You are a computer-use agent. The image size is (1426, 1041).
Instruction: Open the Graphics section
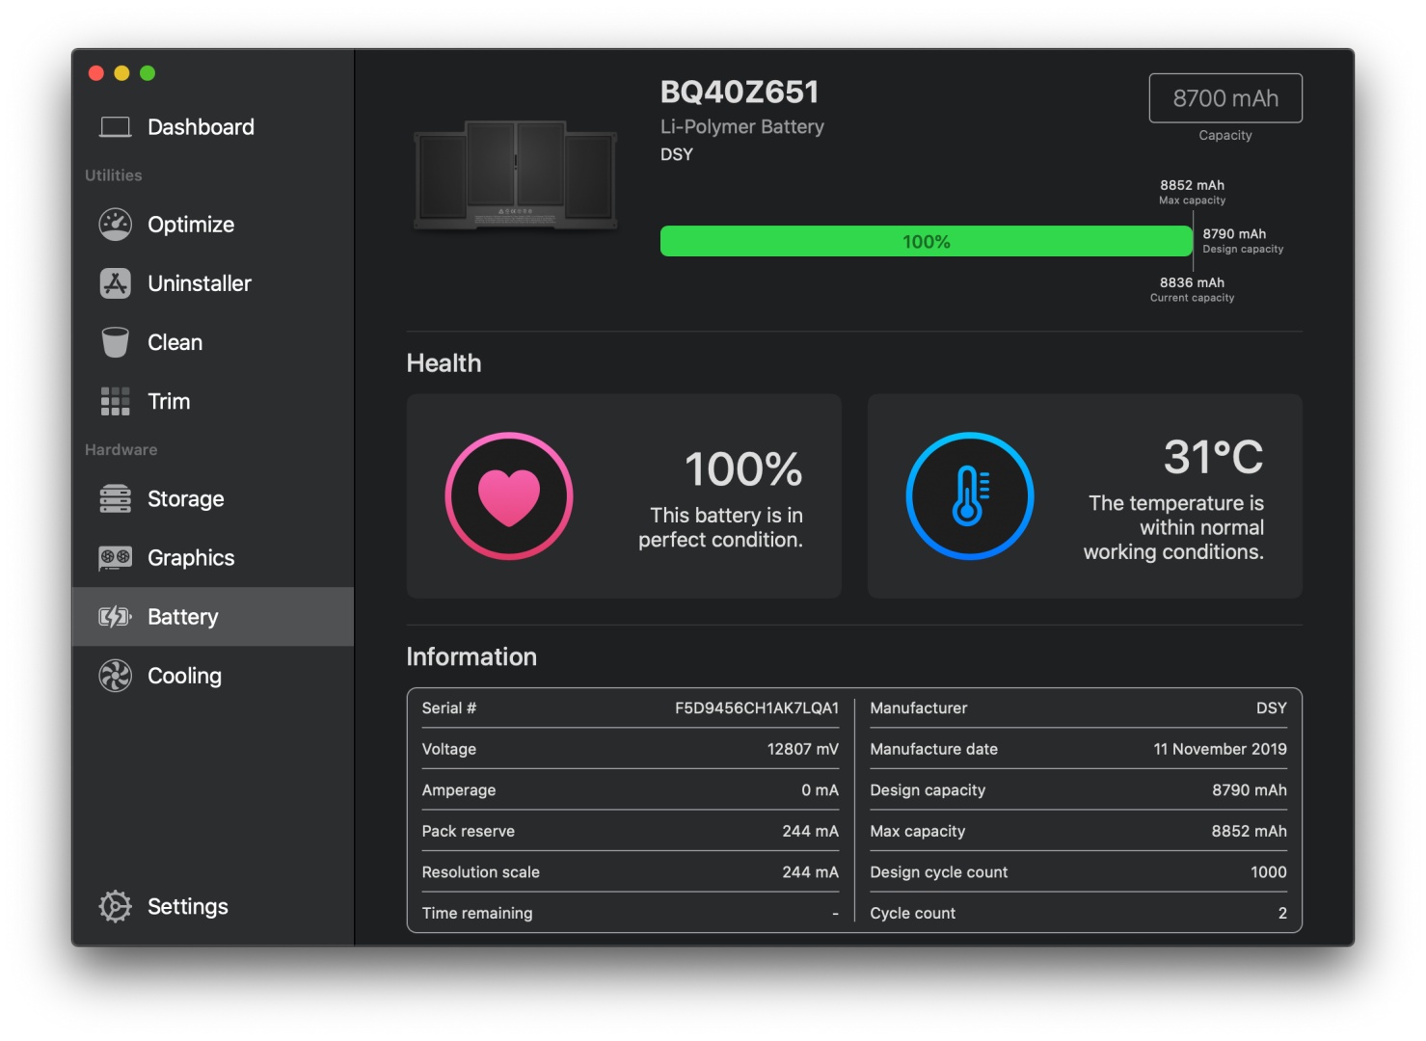tap(190, 557)
